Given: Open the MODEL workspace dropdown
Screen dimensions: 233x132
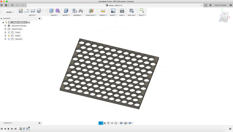Looking at the screenshot, I should (x=10, y=12).
